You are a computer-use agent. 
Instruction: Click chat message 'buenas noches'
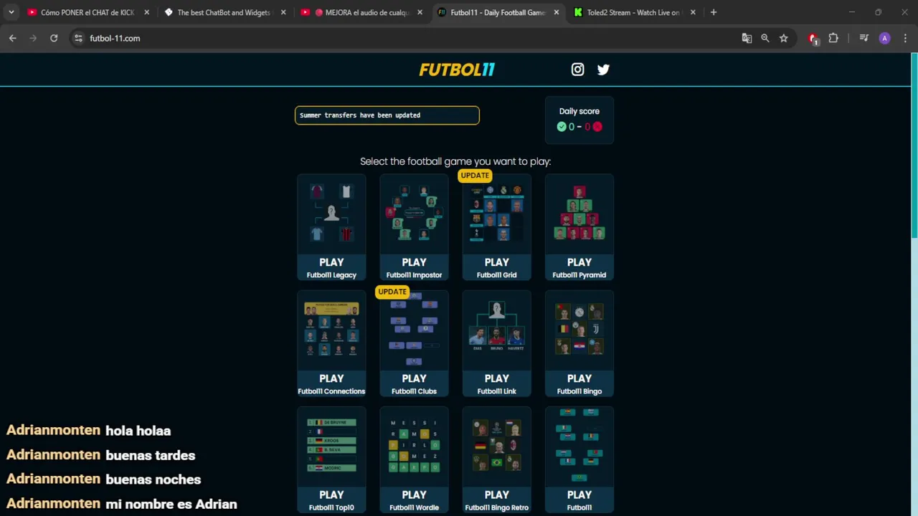pyautogui.click(x=153, y=479)
